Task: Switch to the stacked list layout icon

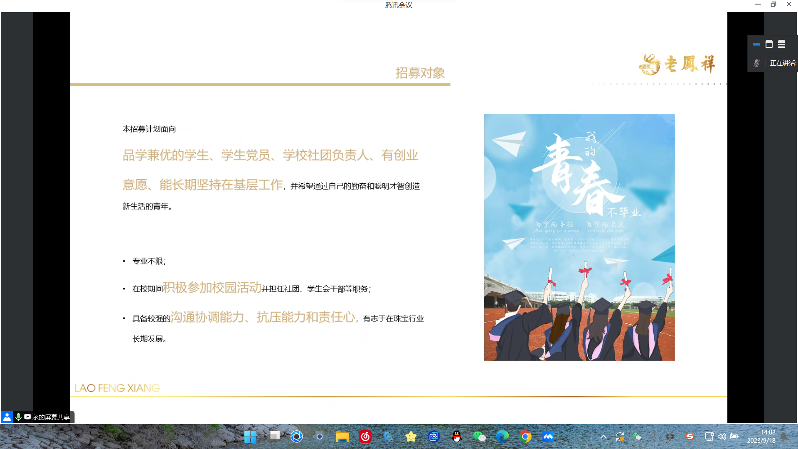Action: point(781,44)
